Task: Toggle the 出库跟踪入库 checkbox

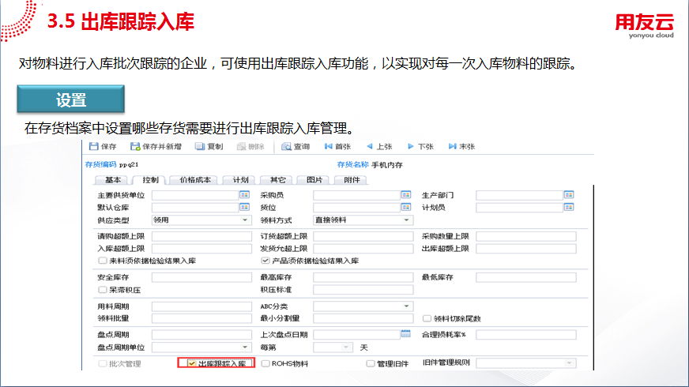Action: [191, 364]
